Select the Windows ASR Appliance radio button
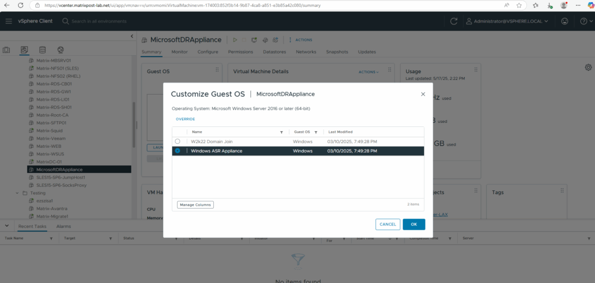The width and height of the screenshot is (595, 283). point(177,151)
